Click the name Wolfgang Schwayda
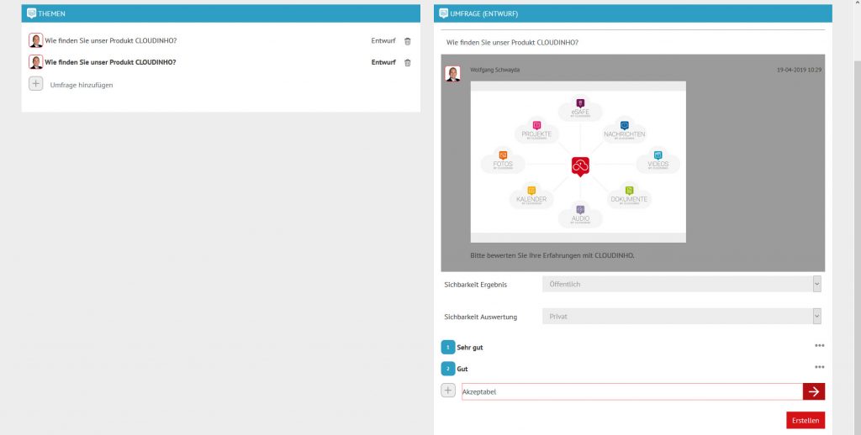The width and height of the screenshot is (861, 435). coord(494,70)
